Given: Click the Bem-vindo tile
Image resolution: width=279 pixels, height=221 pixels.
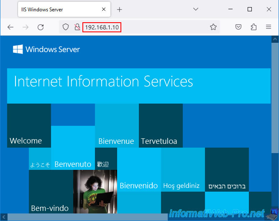Looking at the screenshot, I should (x=51, y=192).
